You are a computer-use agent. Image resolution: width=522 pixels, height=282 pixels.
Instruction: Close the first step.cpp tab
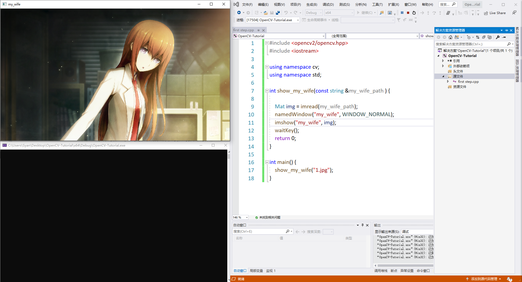point(263,30)
